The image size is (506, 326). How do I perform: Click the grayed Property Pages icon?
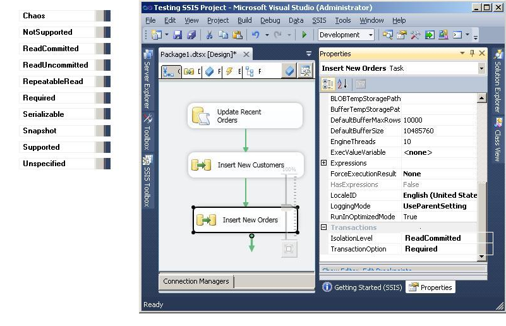(x=361, y=84)
